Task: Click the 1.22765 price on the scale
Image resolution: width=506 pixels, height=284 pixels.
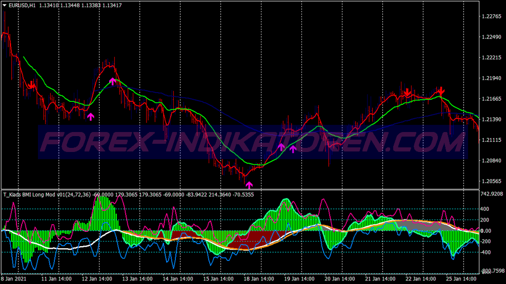Action: pos(492,16)
